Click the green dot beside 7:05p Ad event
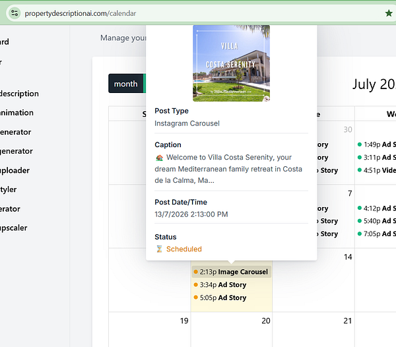Screen dimensions: 396x347 click(360, 234)
